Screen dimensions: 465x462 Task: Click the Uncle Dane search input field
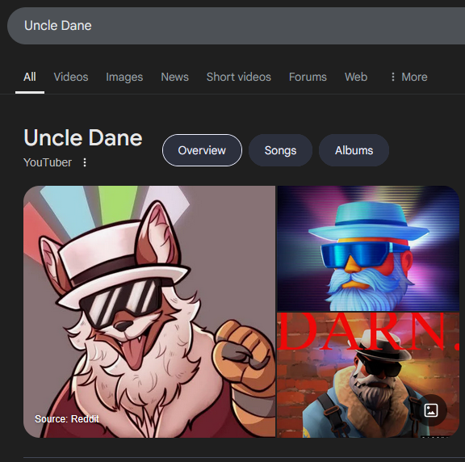(x=236, y=26)
